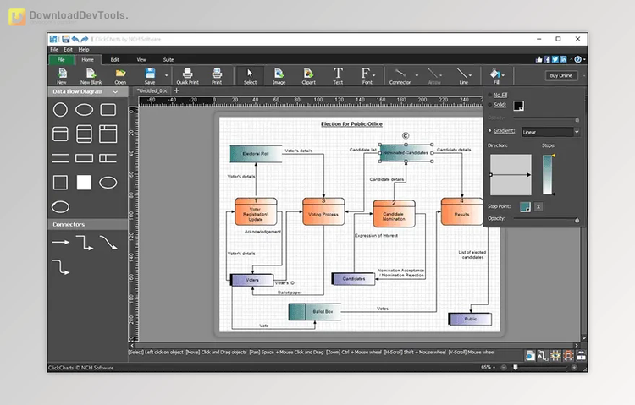Select the Connector tool
Screen dimensions: 635x405
pos(400,75)
